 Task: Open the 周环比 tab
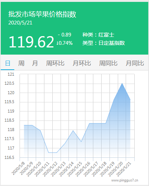(x=55, y=63)
